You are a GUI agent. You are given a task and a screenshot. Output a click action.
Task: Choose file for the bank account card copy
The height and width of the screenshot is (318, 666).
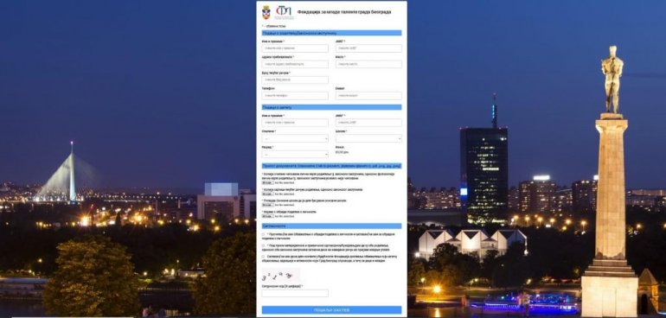(267, 194)
